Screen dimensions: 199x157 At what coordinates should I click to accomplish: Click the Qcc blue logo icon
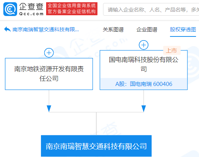click(10, 9)
